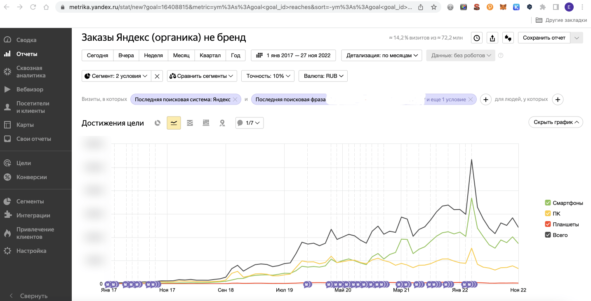The width and height of the screenshot is (591, 301).
Task: Select the pie chart view icon
Action: click(157, 123)
